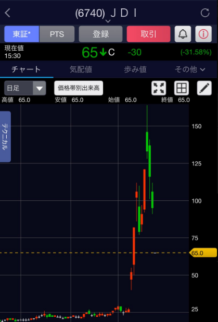Open the chart grid layout icon

[182, 88]
